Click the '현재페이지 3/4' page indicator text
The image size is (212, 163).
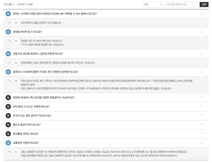tap(25, 4)
